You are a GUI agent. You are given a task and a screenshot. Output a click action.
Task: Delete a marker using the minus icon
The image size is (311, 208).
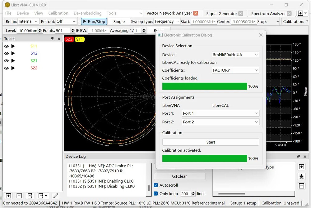point(301,185)
